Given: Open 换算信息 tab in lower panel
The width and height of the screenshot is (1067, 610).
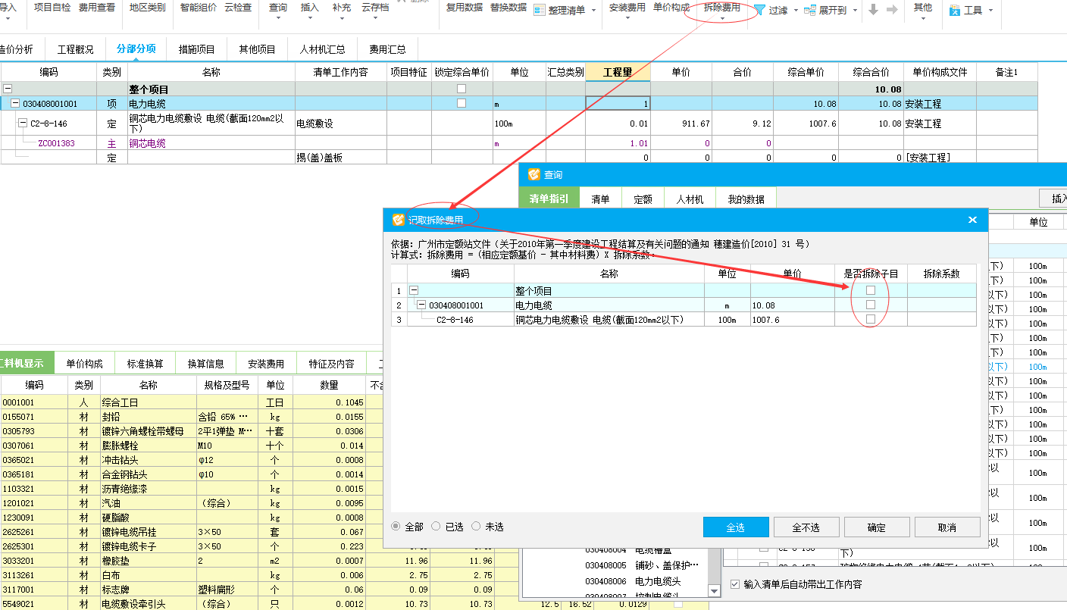Looking at the screenshot, I should [x=206, y=363].
